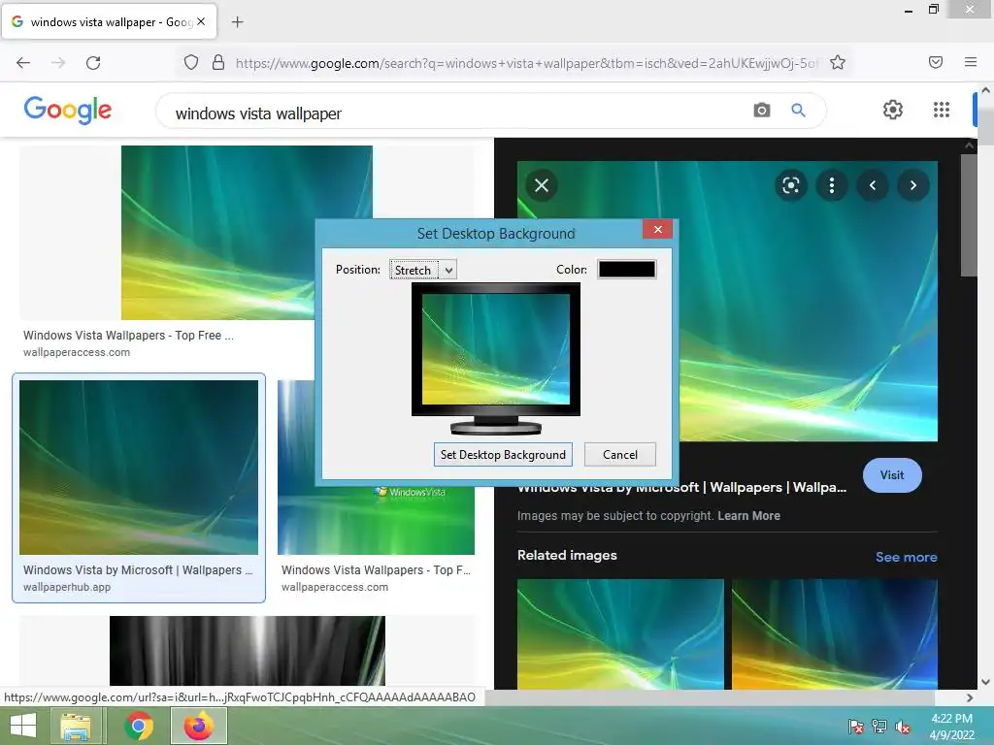The height and width of the screenshot is (745, 994).
Task: Show next image in preview panel
Action: click(x=913, y=185)
